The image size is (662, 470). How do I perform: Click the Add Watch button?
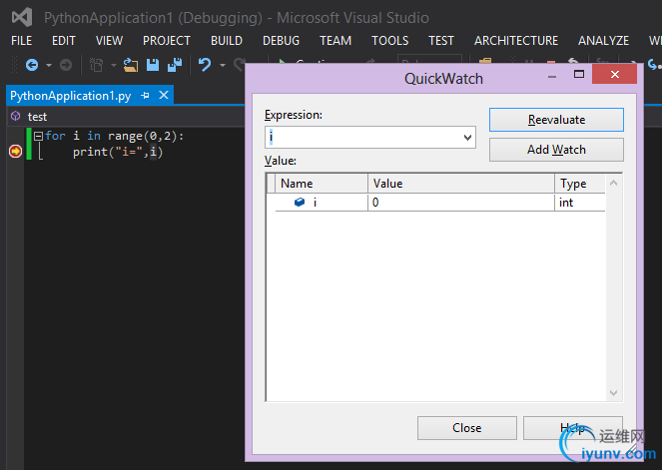556,150
